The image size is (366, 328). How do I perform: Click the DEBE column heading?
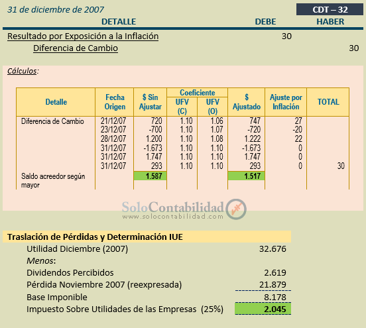pyautogui.click(x=265, y=22)
